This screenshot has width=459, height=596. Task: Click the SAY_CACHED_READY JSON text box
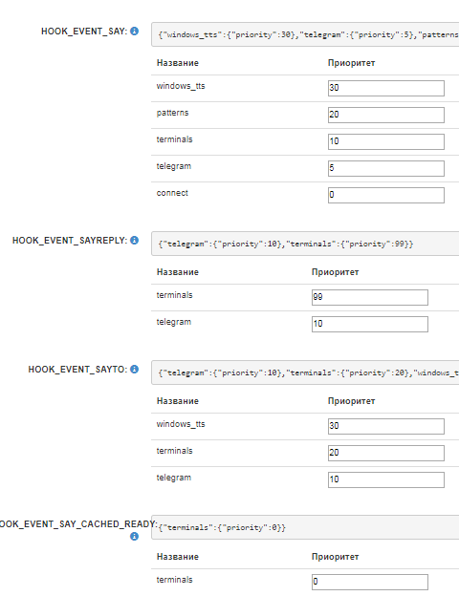tap(305, 527)
